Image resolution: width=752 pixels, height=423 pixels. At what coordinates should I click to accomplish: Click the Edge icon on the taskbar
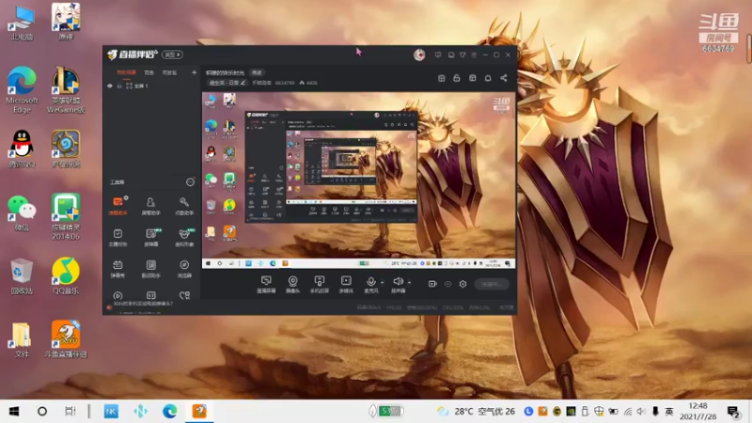(x=169, y=412)
